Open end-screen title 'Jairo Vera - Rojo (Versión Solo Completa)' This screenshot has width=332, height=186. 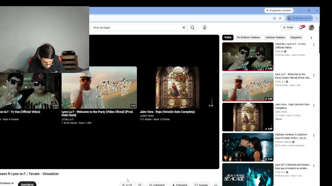click(x=167, y=112)
